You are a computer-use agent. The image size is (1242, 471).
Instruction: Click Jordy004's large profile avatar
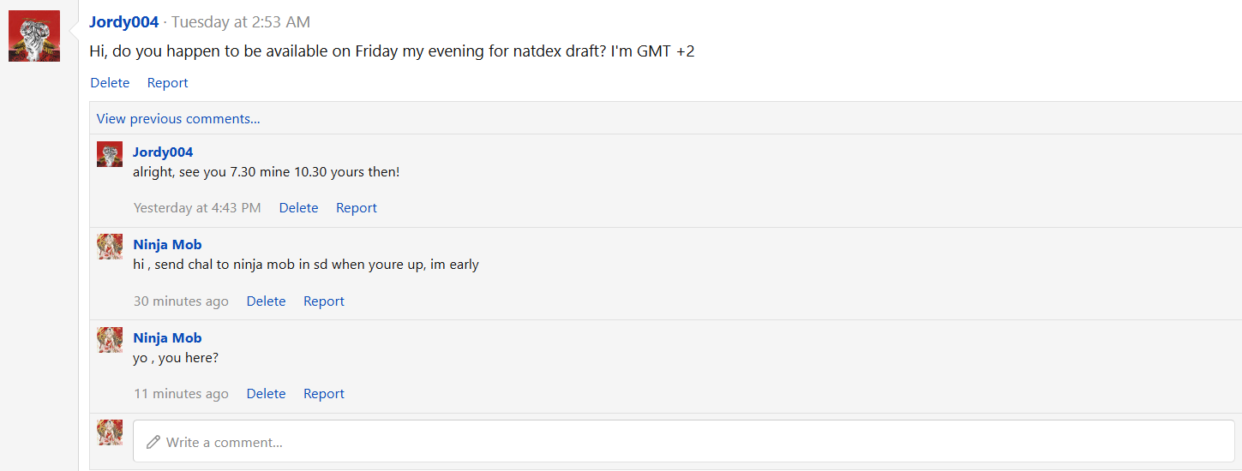34,36
